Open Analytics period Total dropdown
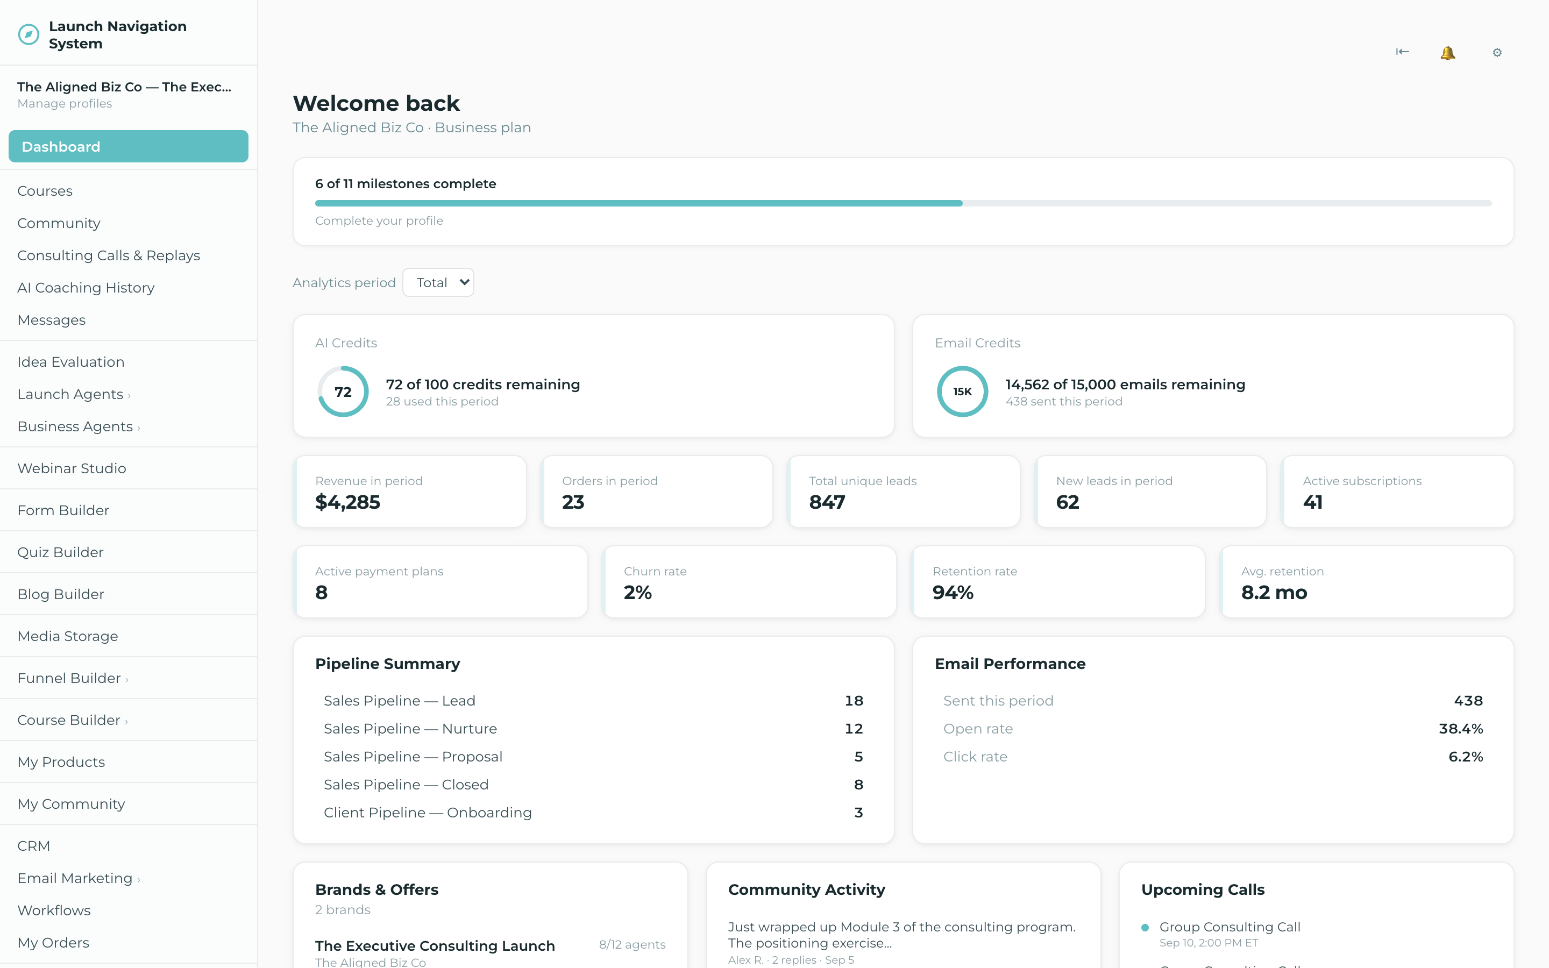This screenshot has height=968, width=1549. [438, 282]
